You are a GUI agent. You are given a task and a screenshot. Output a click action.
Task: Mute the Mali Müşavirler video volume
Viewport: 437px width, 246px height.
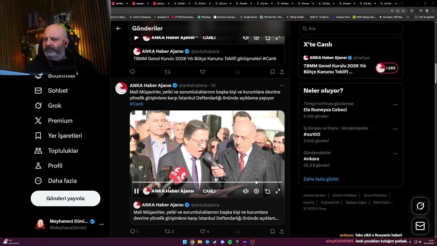pos(245,191)
